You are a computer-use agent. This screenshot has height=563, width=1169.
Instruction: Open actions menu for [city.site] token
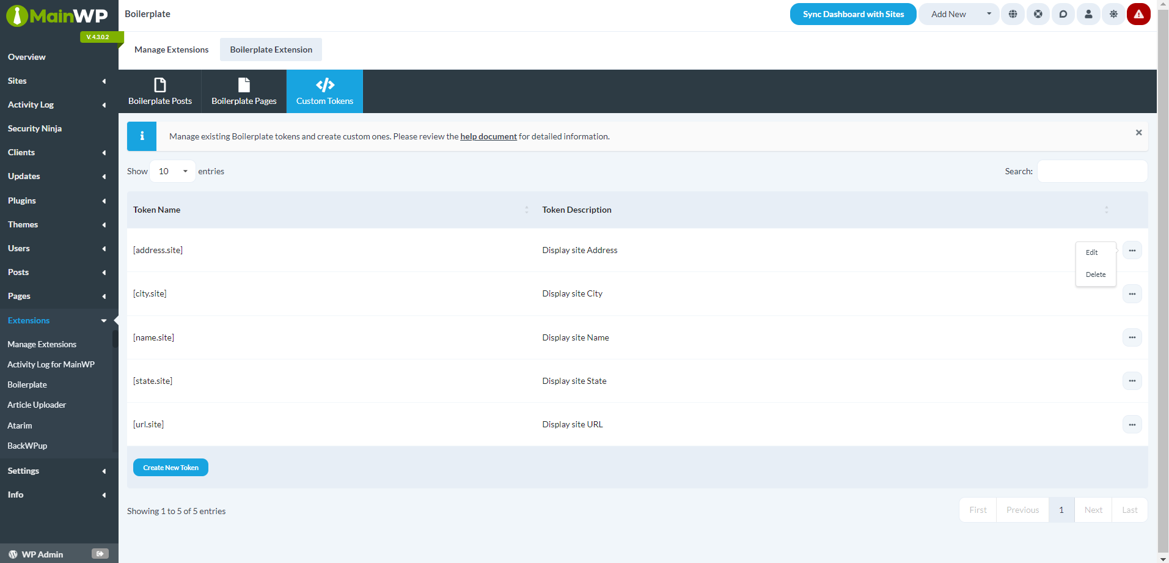(1132, 294)
